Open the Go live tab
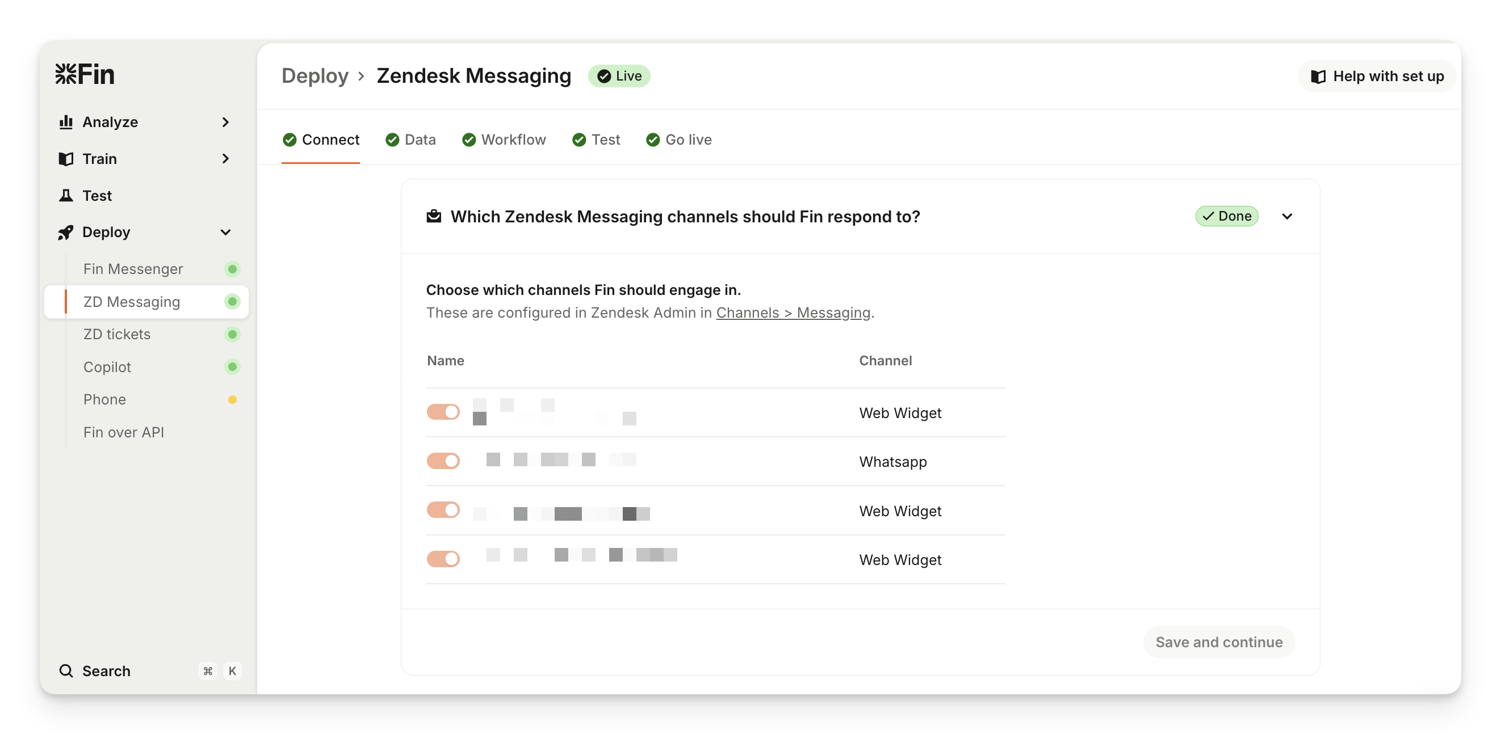Viewport: 1501px width, 734px height. 679,140
